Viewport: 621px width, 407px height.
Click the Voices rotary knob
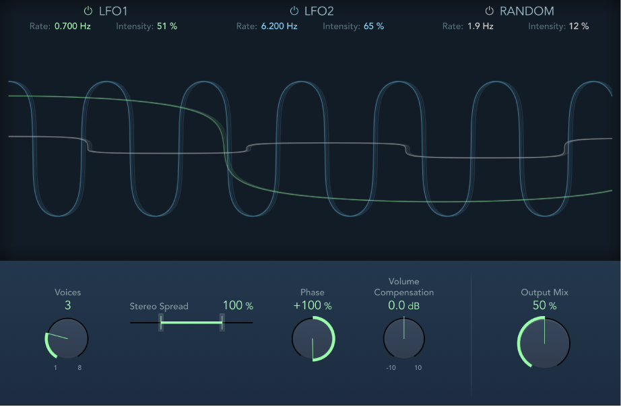[x=67, y=339]
